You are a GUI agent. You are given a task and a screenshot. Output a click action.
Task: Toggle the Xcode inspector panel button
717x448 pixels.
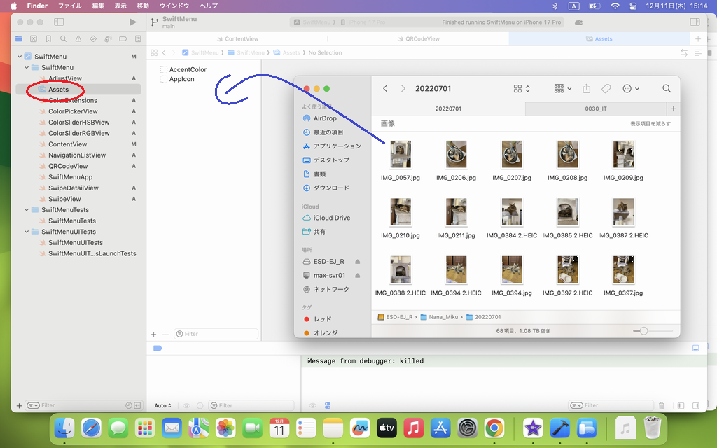point(695,22)
